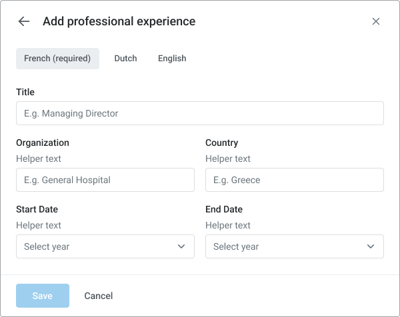Click the back arrow icon
Image resolution: width=400 pixels, height=317 pixels.
(x=24, y=21)
